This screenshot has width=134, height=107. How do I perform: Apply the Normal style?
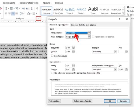tap(46, 11)
